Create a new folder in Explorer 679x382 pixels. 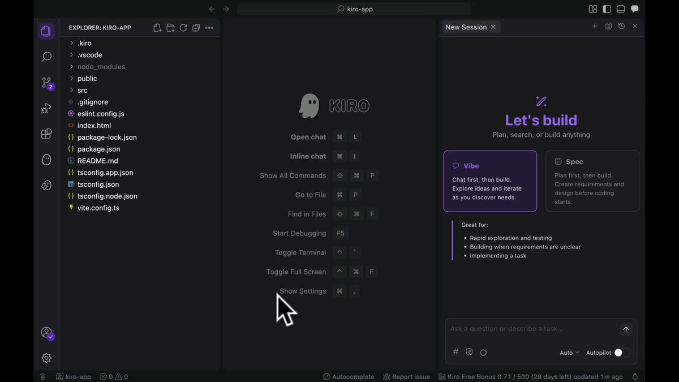point(170,28)
